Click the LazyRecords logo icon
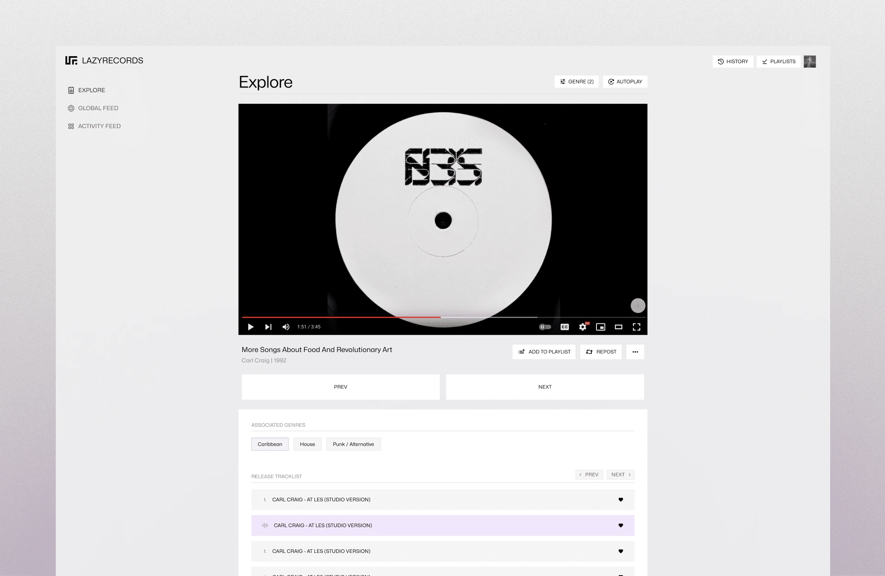Viewport: 885px width, 576px height. coord(71,60)
